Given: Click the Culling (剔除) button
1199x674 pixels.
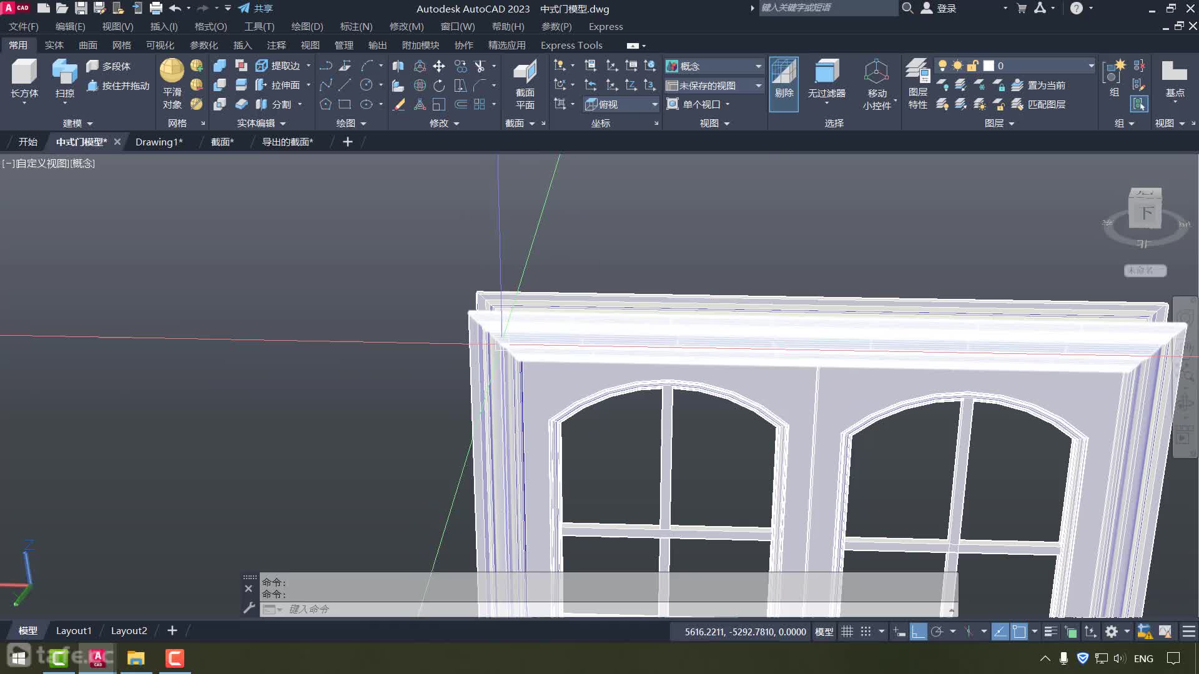Looking at the screenshot, I should [x=784, y=84].
